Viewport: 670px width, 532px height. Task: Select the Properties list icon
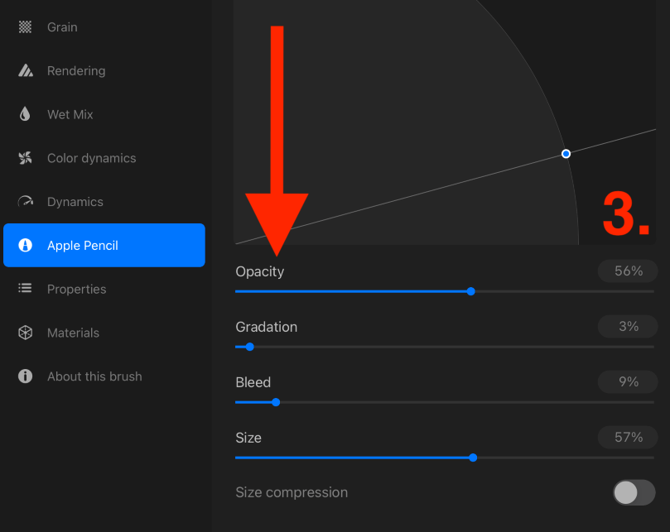[x=25, y=288]
